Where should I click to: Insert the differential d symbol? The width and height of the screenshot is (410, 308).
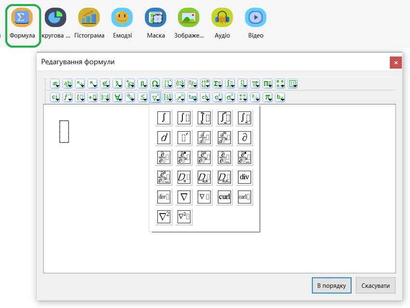tap(164, 137)
